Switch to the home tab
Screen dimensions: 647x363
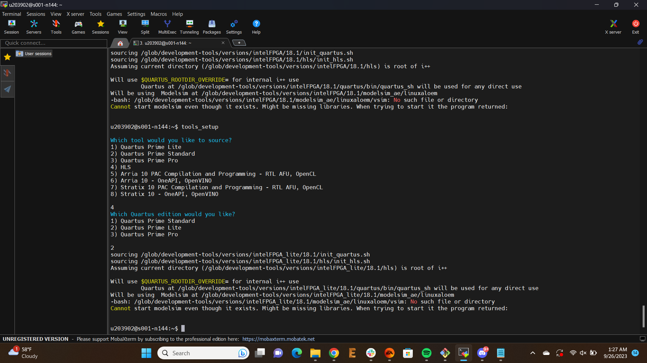120,43
